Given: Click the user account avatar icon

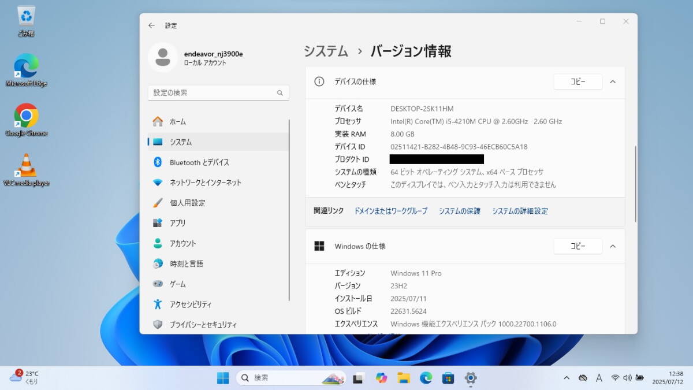Looking at the screenshot, I should 162,57.
